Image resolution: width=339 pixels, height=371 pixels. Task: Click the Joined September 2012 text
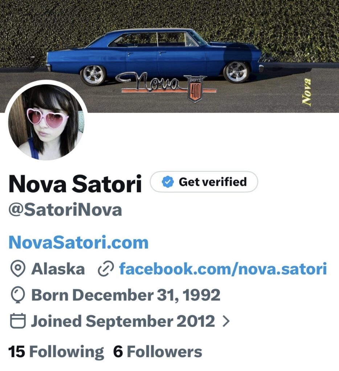123,321
